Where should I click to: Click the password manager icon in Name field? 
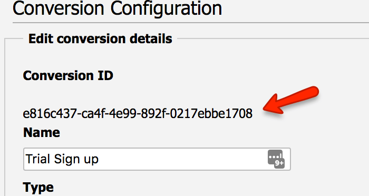click(x=276, y=159)
